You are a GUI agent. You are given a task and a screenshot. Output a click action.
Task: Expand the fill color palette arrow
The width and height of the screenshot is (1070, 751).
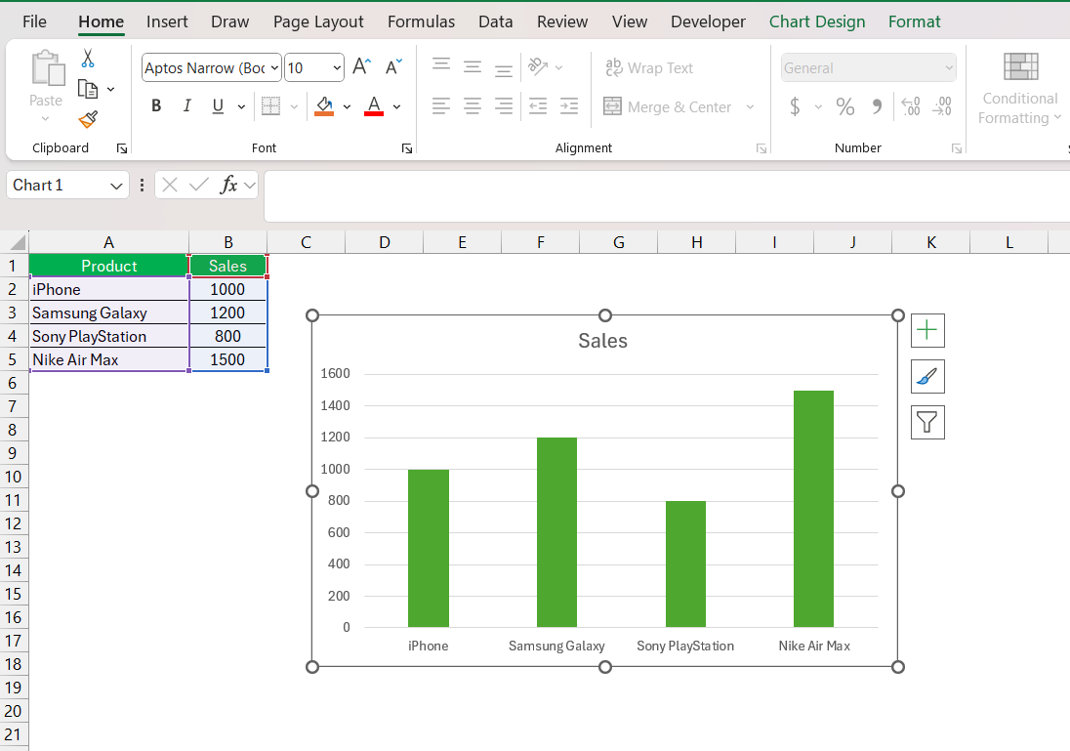click(x=347, y=106)
